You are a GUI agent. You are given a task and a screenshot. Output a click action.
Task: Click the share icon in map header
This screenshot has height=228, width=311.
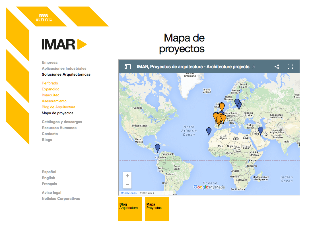pos(277,67)
